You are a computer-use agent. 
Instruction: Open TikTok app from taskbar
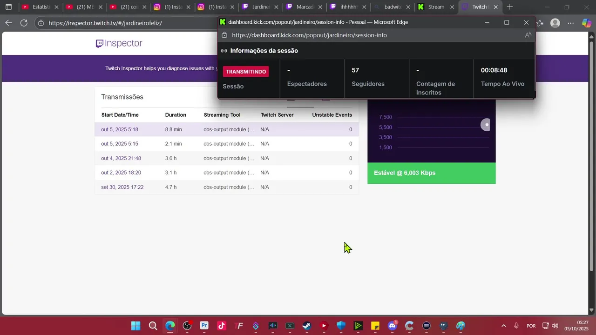click(x=221, y=326)
